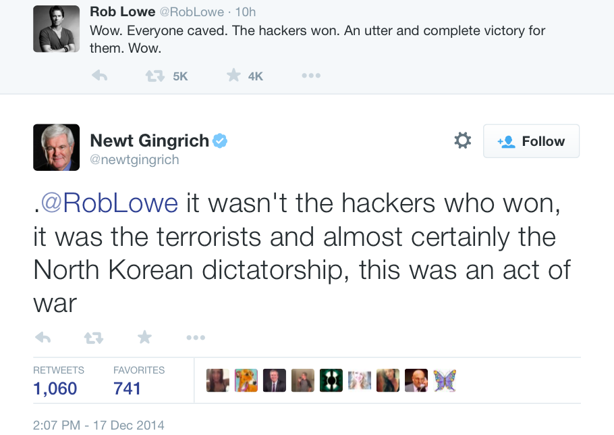Image resolution: width=614 pixels, height=435 pixels.
Task: Reply to Newt Gingrich's tweet
Action: 43,337
